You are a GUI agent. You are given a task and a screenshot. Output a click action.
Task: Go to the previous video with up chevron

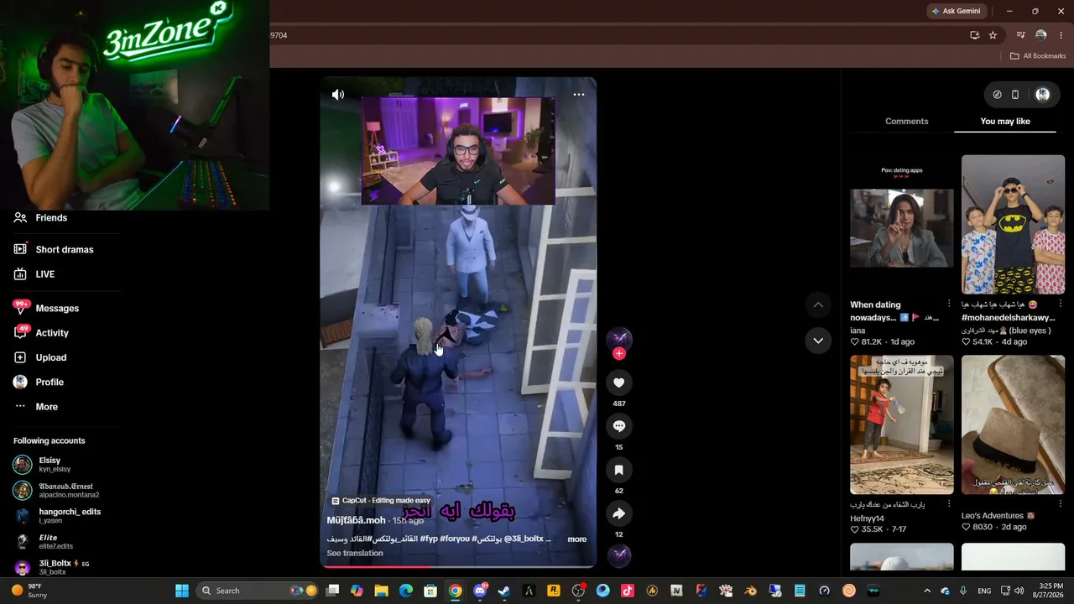coord(818,304)
